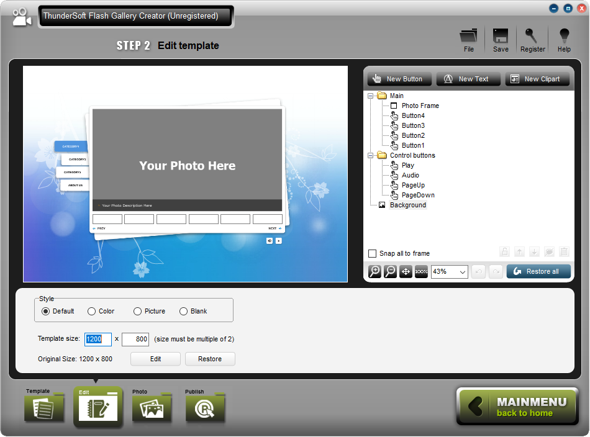Collapse the Control buttons tree node
The height and width of the screenshot is (437, 590).
pyautogui.click(x=370, y=155)
